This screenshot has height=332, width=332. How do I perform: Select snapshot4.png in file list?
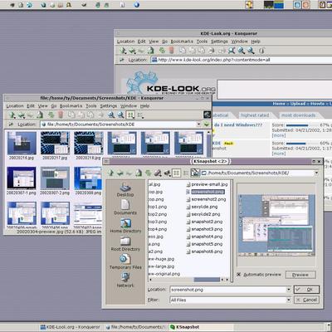pos(204,237)
